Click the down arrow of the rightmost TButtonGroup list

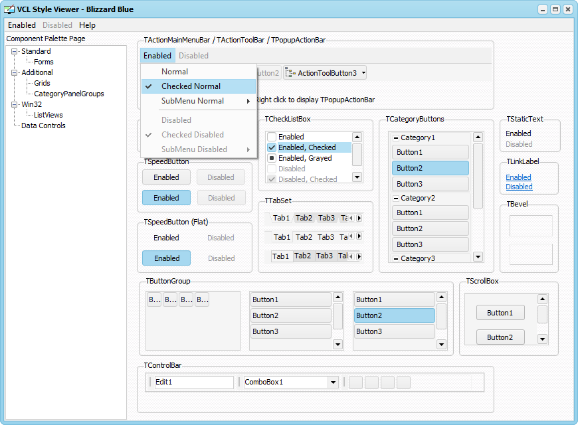[441, 344]
